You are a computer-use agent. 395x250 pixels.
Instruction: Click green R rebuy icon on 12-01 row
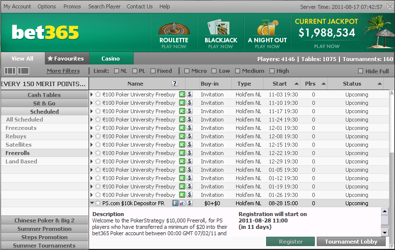pos(182,128)
